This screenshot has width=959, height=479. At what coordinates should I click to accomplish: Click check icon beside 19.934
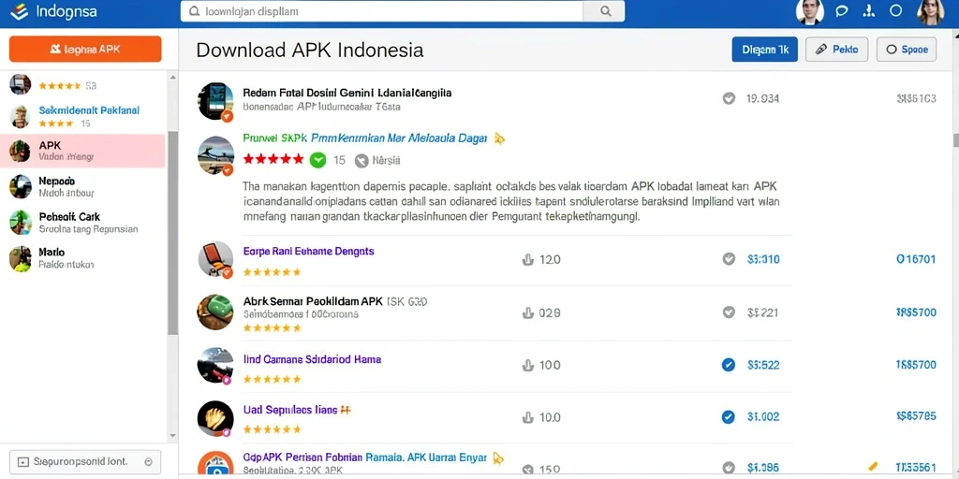[729, 98]
